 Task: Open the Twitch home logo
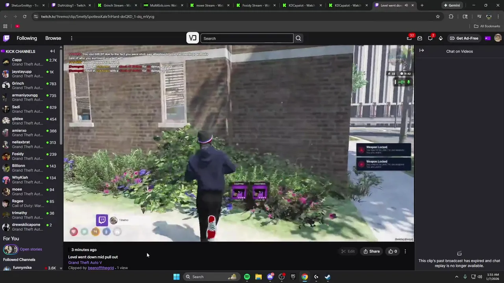click(x=6, y=38)
